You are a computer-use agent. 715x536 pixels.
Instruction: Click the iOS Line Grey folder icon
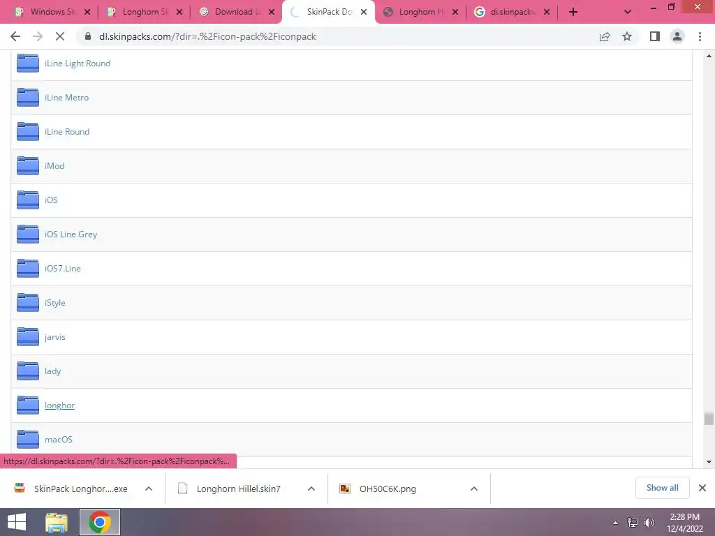[28, 234]
